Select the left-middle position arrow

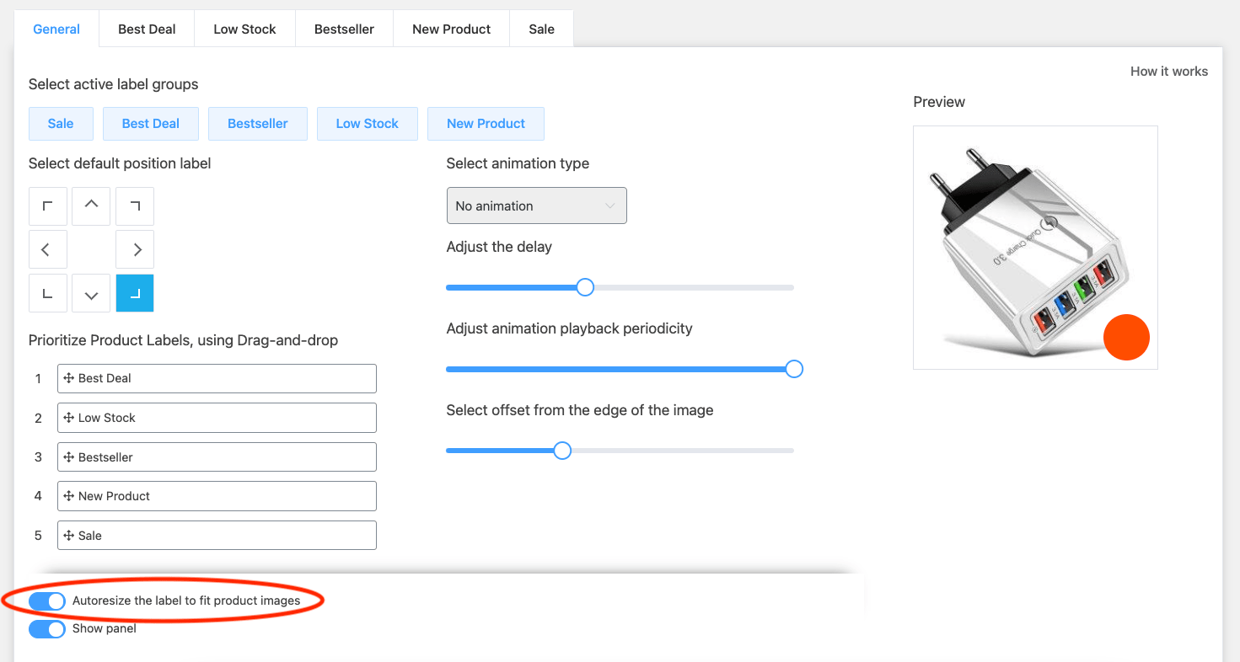[47, 249]
